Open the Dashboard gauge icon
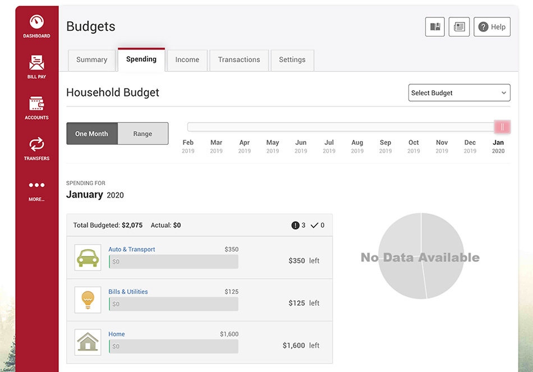The image size is (533, 372). coord(36,22)
